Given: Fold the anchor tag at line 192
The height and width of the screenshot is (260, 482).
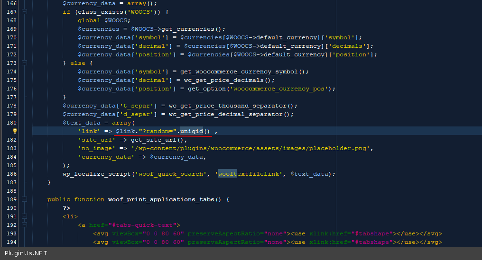Looking at the screenshot, I should pos(24,225).
